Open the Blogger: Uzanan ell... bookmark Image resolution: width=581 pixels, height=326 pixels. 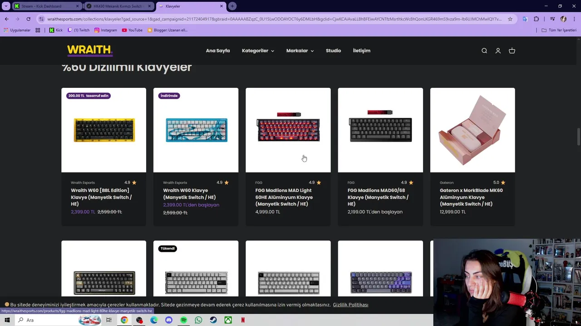[x=167, y=30]
